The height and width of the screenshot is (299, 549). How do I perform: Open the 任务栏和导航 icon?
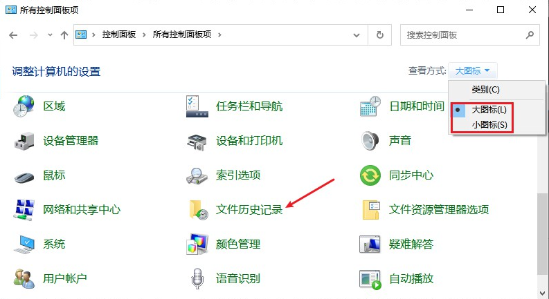[197, 106]
